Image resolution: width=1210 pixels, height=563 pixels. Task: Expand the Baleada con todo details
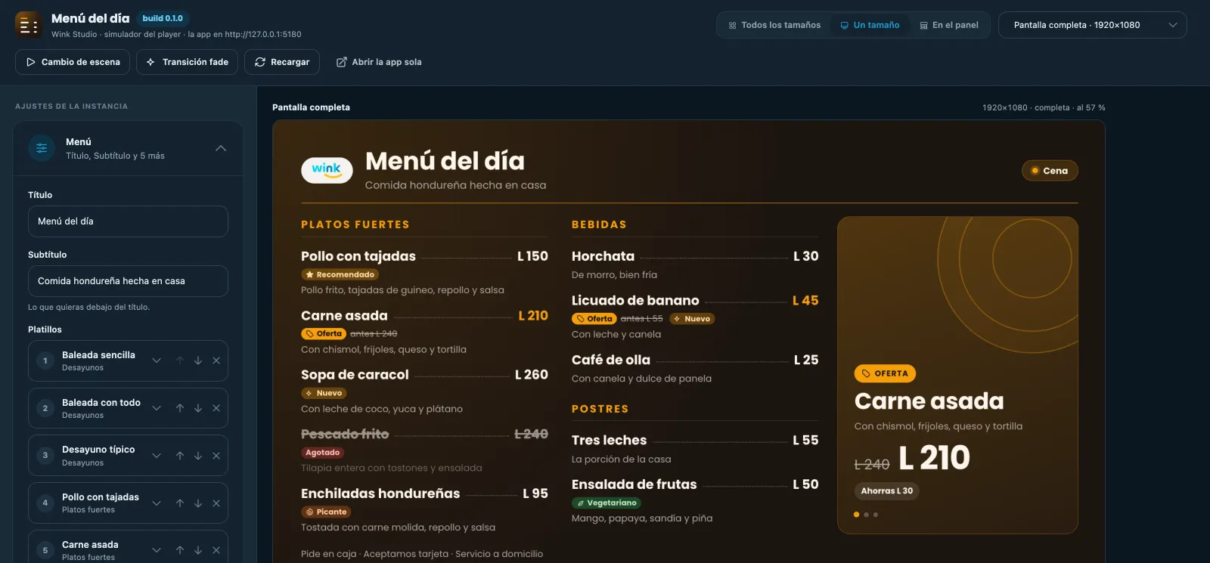click(157, 408)
